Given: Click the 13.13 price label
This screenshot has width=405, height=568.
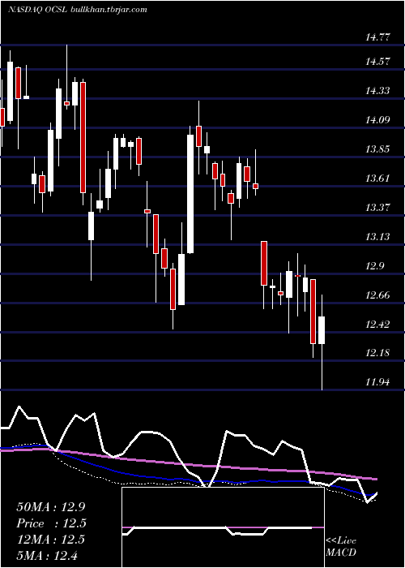Looking at the screenshot, I should (377, 237).
